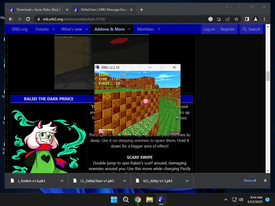Click the Log in link
The image size is (275, 206).
click(x=209, y=29)
